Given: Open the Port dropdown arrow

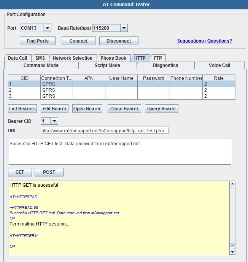Looking at the screenshot, I should (48, 28).
